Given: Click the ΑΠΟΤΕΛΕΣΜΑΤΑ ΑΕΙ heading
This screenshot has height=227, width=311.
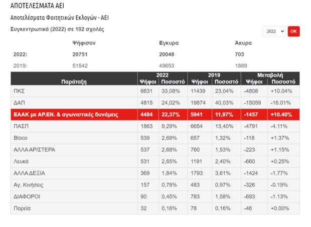Looking at the screenshot, I should pyautogui.click(x=37, y=5).
